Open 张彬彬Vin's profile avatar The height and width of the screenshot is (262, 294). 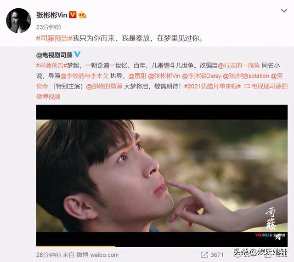pos(18,21)
